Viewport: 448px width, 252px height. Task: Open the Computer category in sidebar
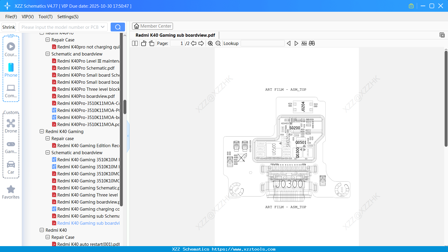[11, 91]
